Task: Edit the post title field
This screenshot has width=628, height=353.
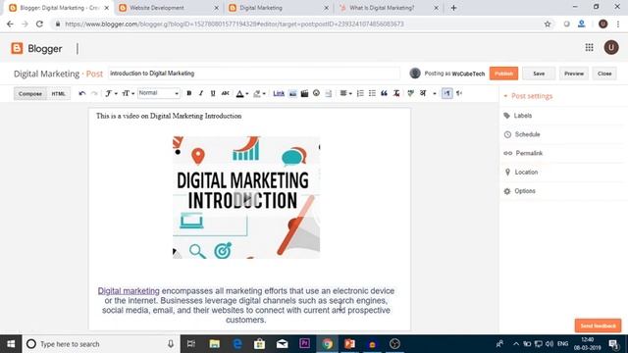Action: tap(254, 74)
